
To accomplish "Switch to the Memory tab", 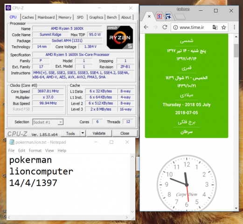I will click(x=65, y=17).
